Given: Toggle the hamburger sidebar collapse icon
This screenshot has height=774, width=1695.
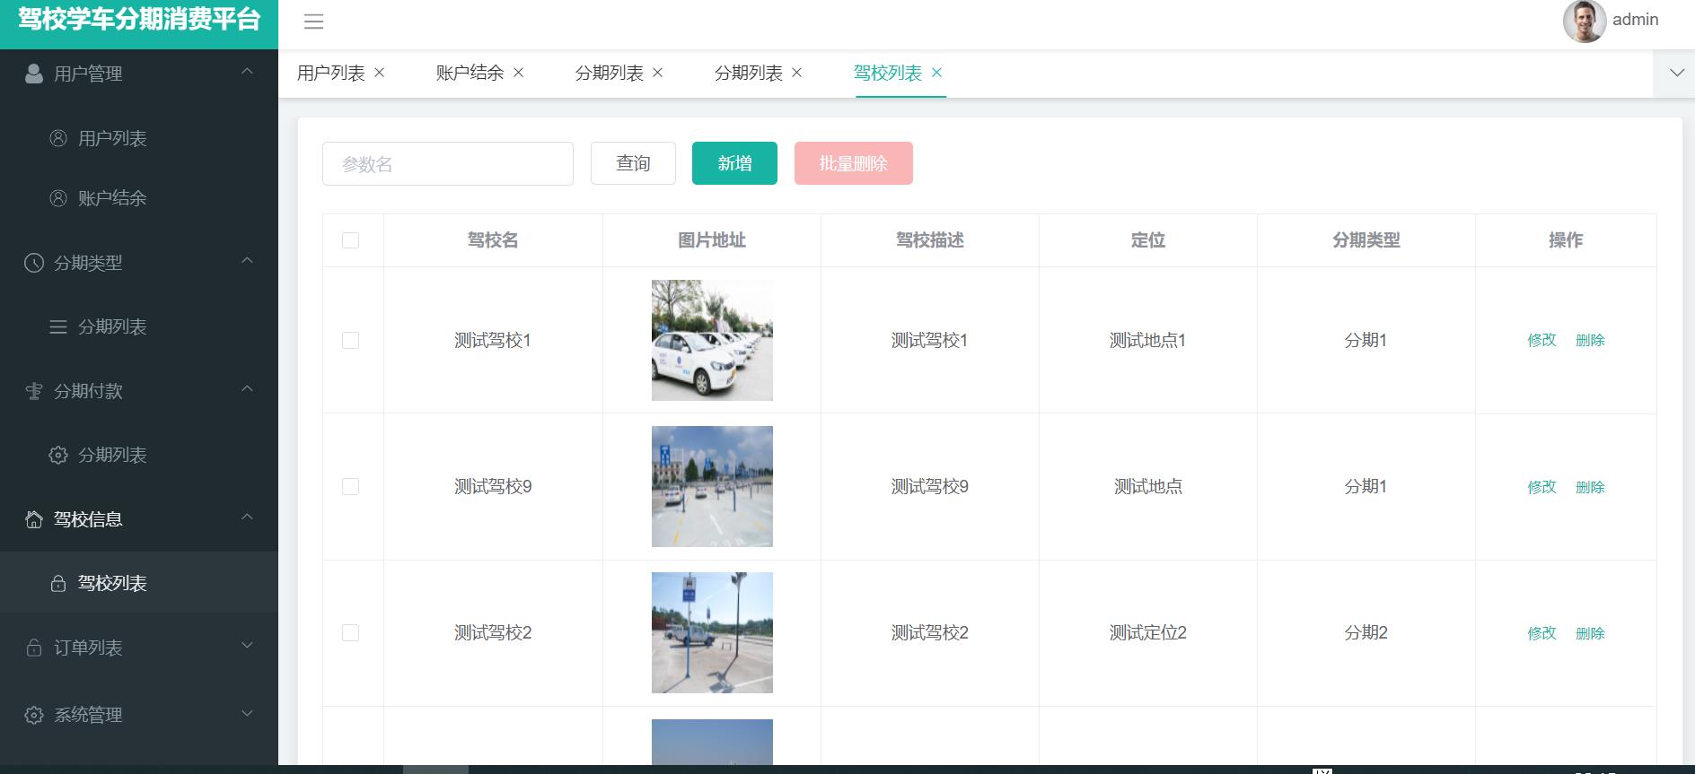Looking at the screenshot, I should tap(313, 22).
